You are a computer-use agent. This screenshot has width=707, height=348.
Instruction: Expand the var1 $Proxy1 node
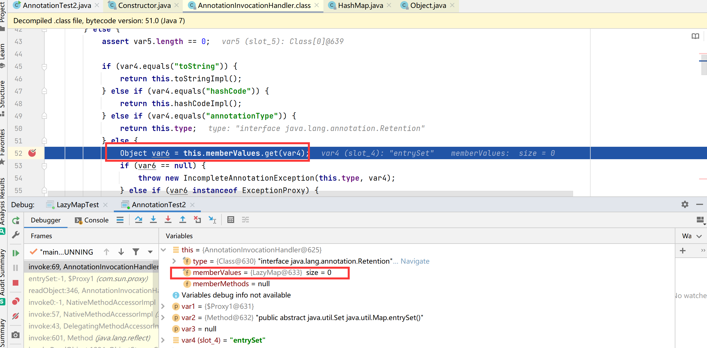(163, 307)
